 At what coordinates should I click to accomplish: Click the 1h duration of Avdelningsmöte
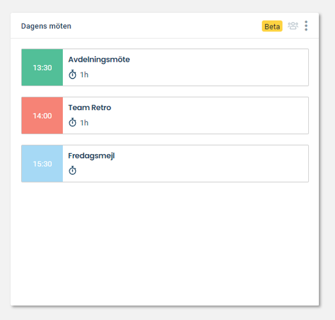click(x=84, y=75)
